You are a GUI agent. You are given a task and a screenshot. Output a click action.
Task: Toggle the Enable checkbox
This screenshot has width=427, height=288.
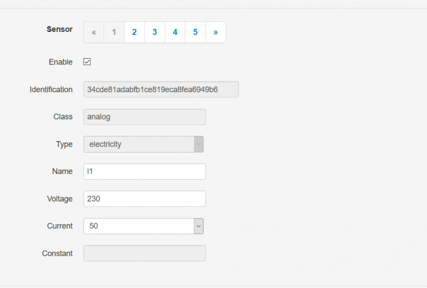[x=87, y=62]
